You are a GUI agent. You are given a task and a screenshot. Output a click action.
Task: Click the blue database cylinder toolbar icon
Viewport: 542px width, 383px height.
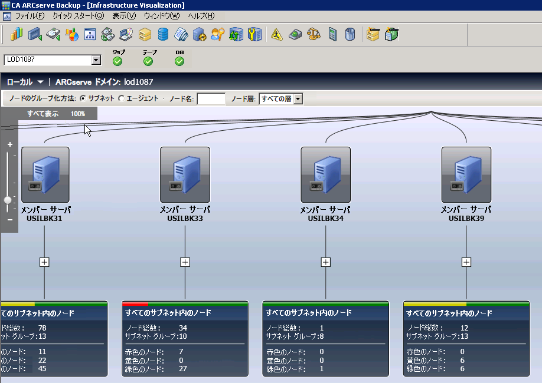click(163, 34)
